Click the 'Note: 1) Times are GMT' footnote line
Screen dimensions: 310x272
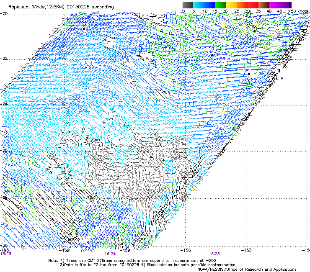point(132,261)
